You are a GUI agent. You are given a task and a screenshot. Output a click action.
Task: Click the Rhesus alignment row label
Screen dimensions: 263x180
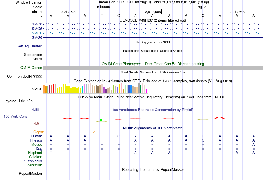click(x=36, y=140)
